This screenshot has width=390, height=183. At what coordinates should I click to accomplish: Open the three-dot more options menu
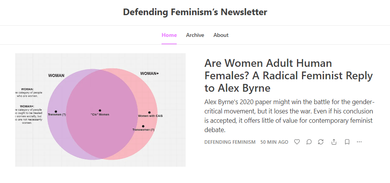[359, 142]
